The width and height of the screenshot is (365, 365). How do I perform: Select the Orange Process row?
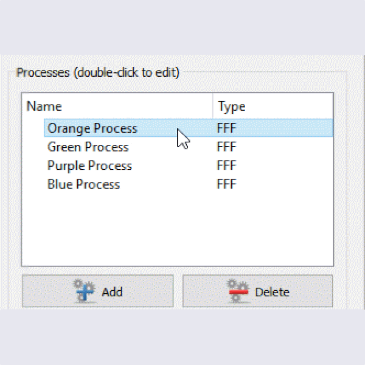[x=92, y=128]
